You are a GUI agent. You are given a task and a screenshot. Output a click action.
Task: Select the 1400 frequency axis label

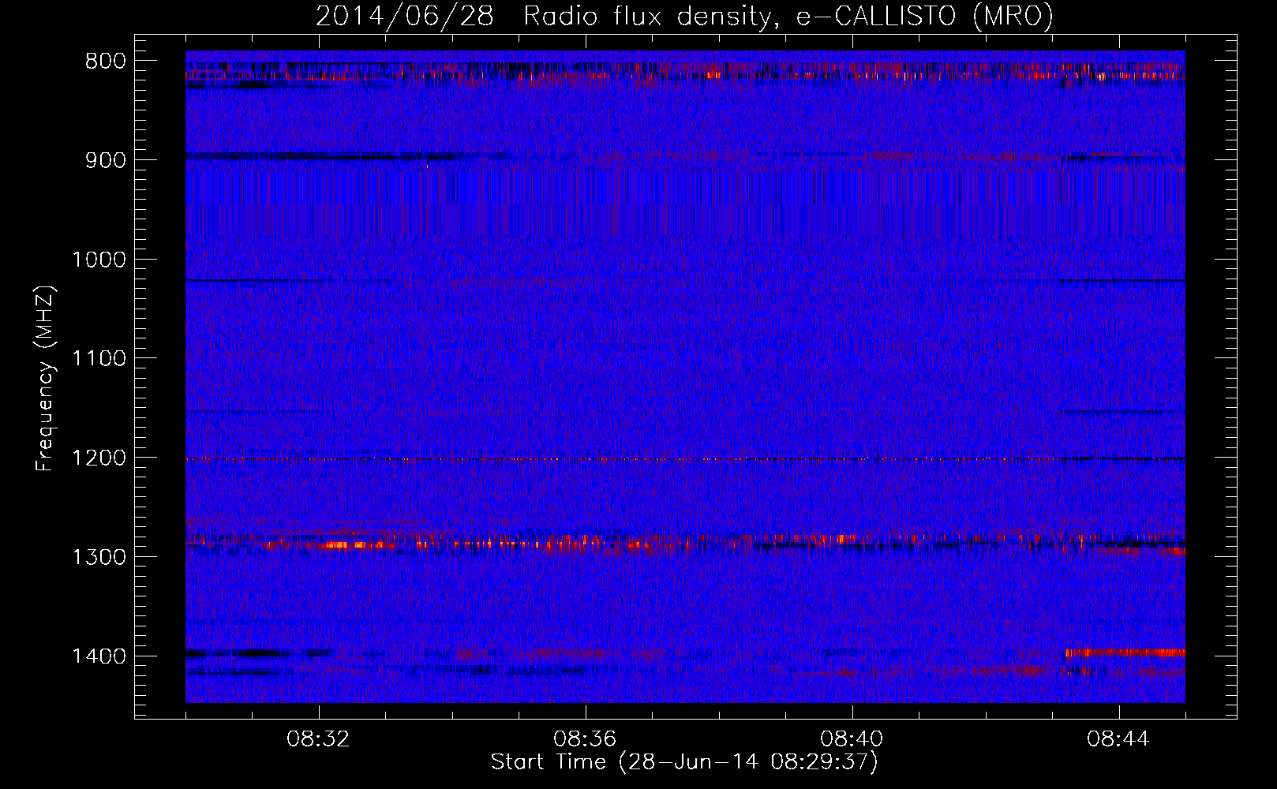[x=99, y=656]
